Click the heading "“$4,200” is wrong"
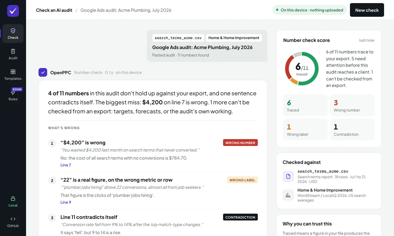 (x=83, y=143)
